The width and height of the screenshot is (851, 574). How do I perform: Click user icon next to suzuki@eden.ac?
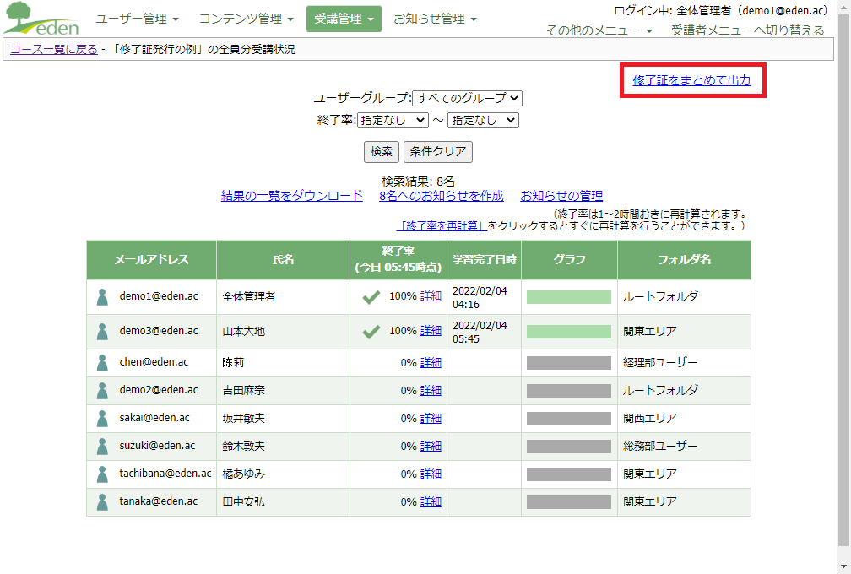pyautogui.click(x=102, y=446)
